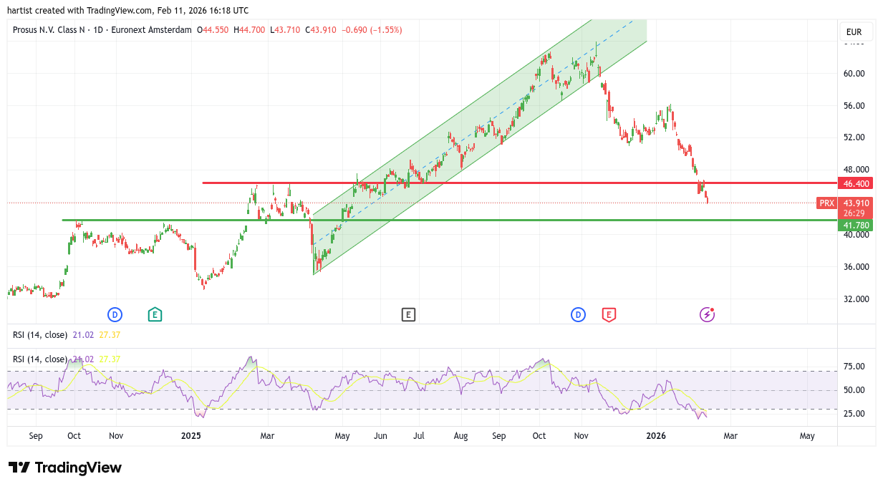Click the dividend D marker beside red E
This screenshot has width=883, height=489.
point(578,314)
